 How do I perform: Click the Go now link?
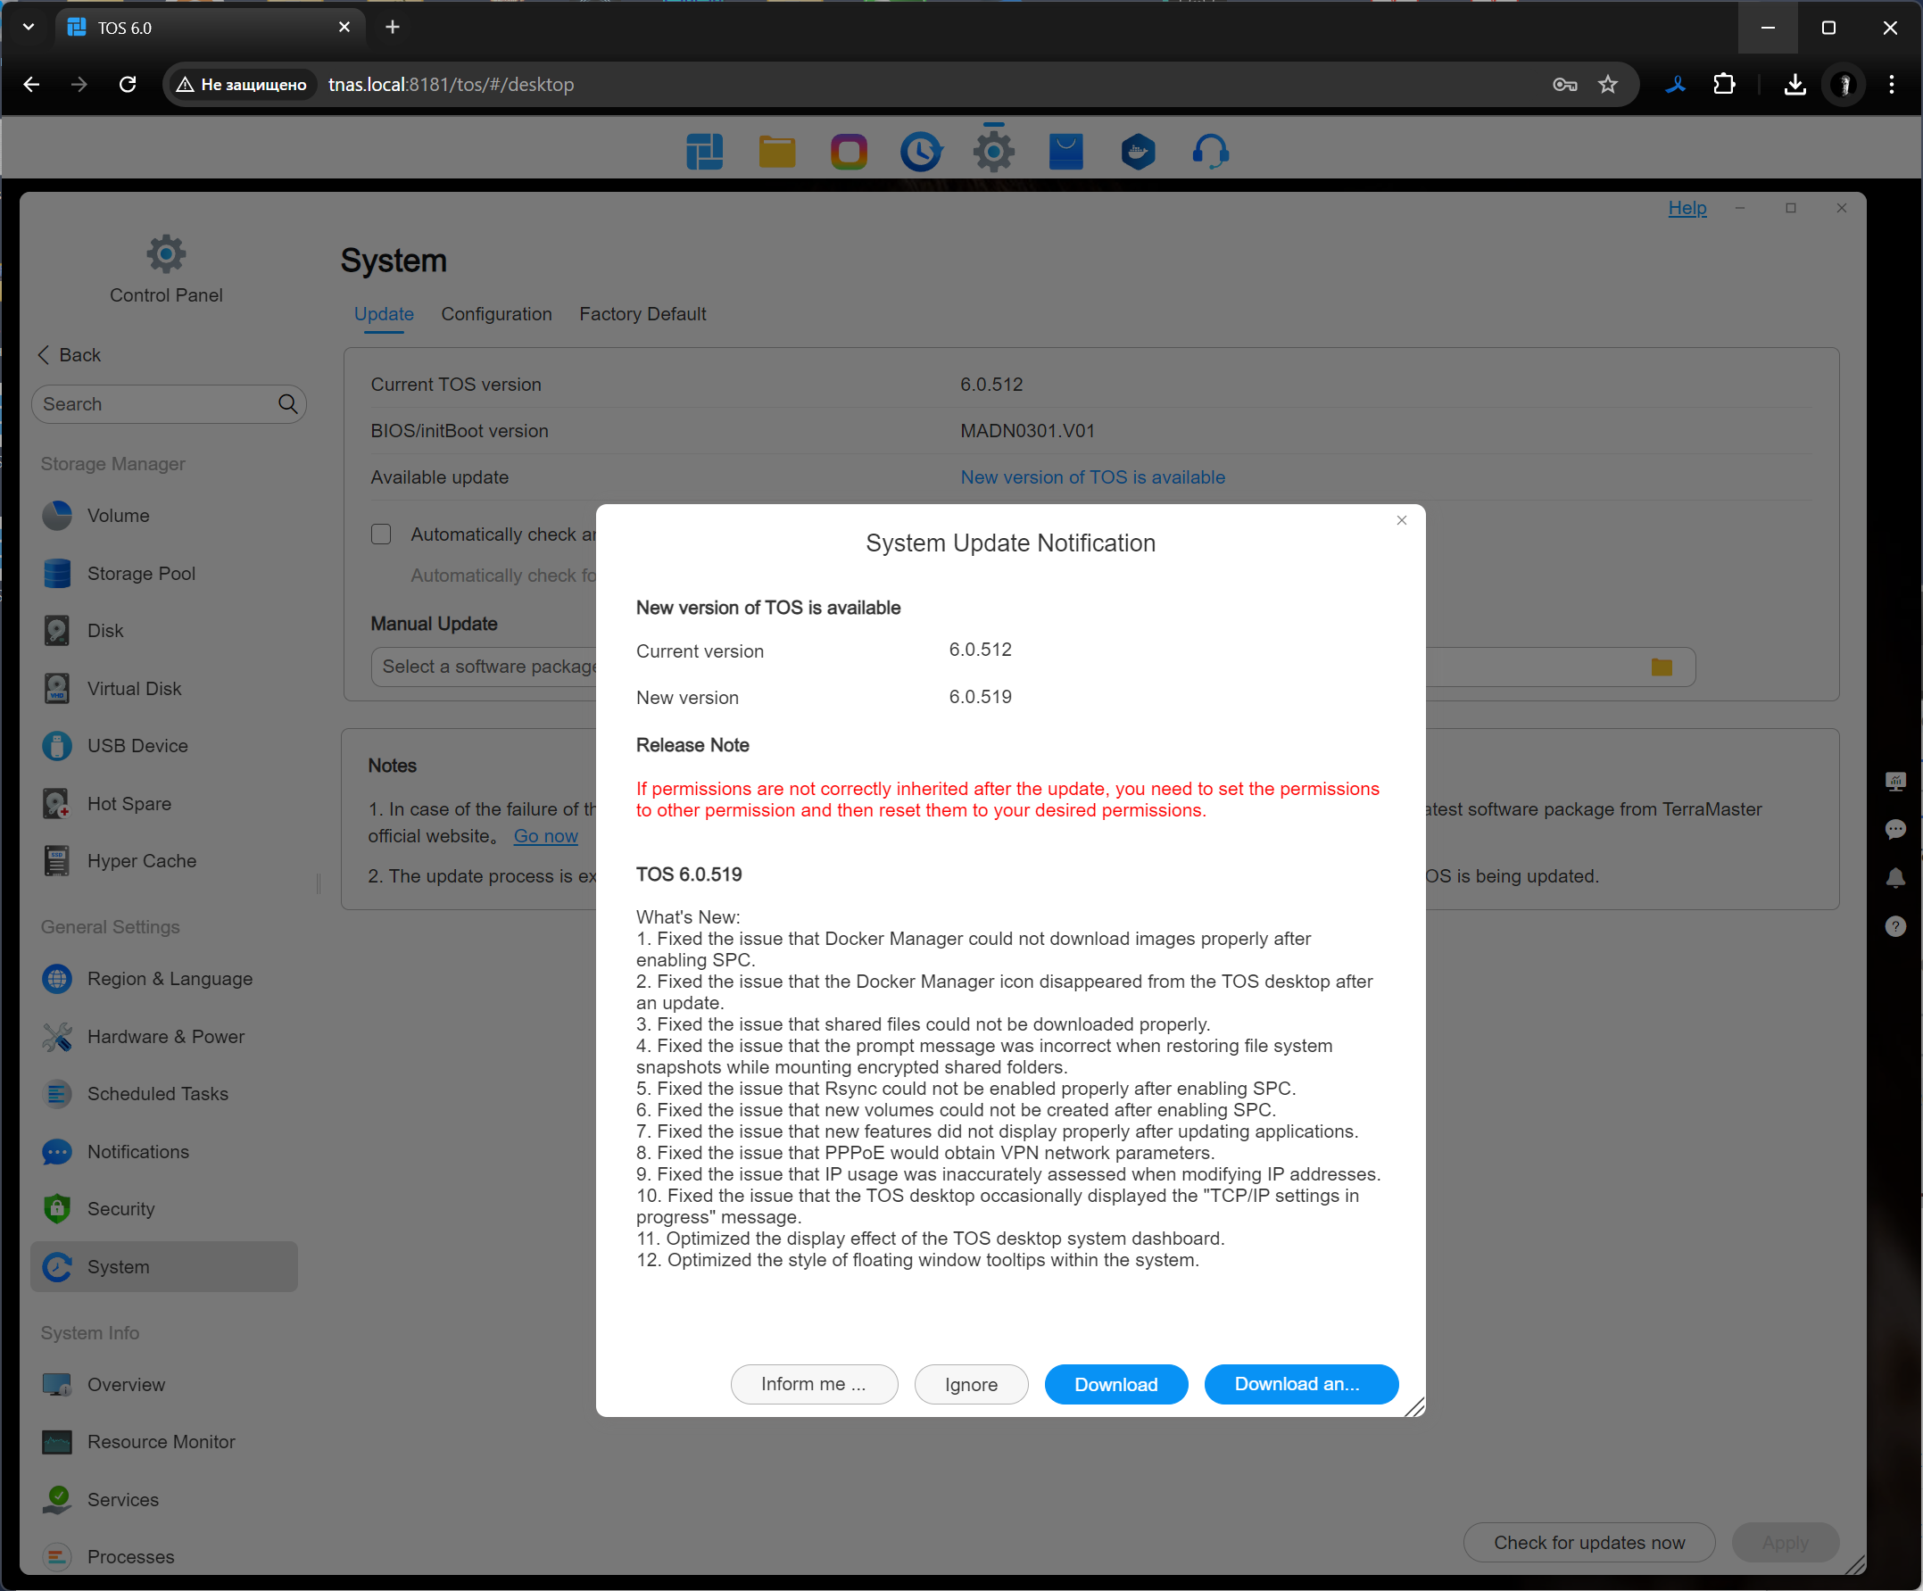click(546, 835)
